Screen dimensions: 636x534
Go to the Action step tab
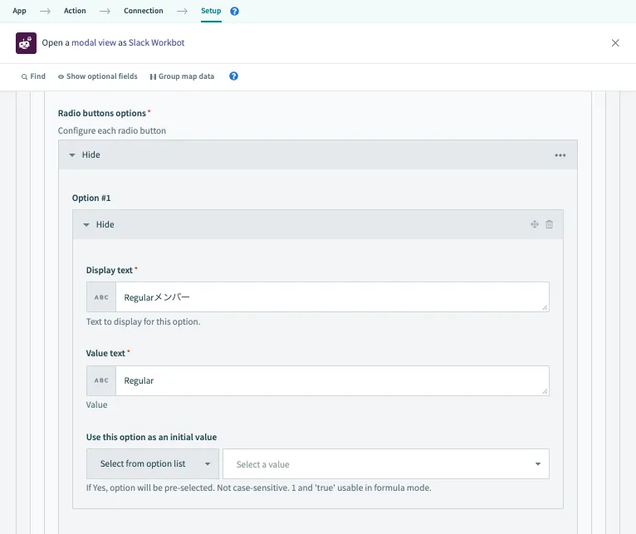75,11
